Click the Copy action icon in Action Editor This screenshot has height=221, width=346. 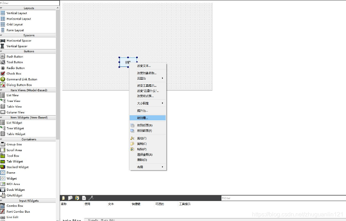[x=70, y=198]
